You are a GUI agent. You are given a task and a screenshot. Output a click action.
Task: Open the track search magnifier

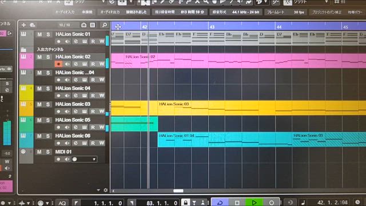[105, 25]
